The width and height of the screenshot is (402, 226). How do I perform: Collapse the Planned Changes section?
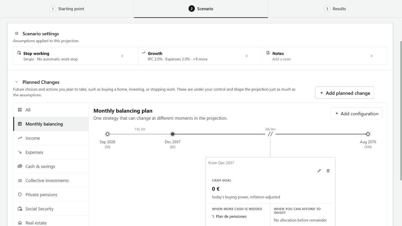click(x=16, y=82)
